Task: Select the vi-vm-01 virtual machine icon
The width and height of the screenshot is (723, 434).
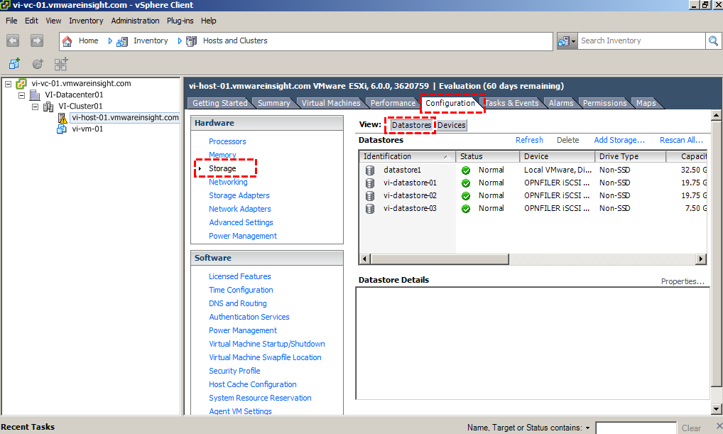Action: point(62,129)
